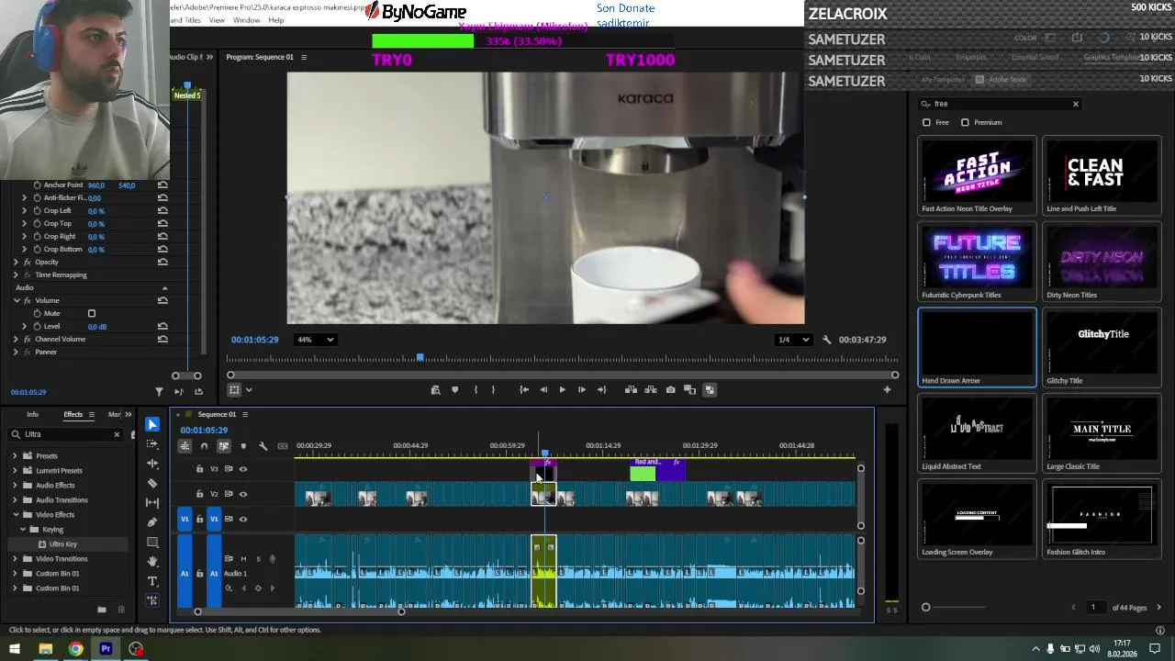
Task: Collapse the Video Effects folder
Action: [15, 515]
